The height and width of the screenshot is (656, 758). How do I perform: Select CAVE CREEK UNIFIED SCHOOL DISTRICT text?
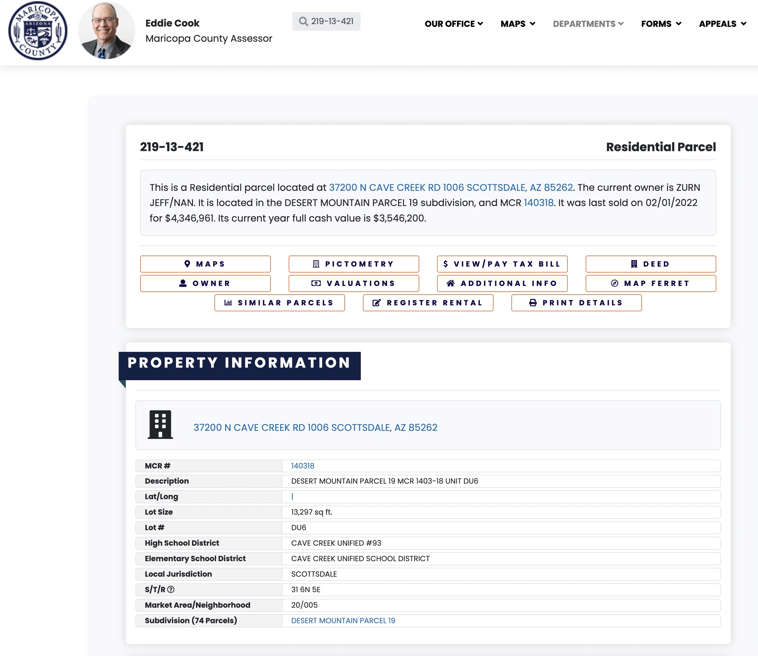click(361, 558)
